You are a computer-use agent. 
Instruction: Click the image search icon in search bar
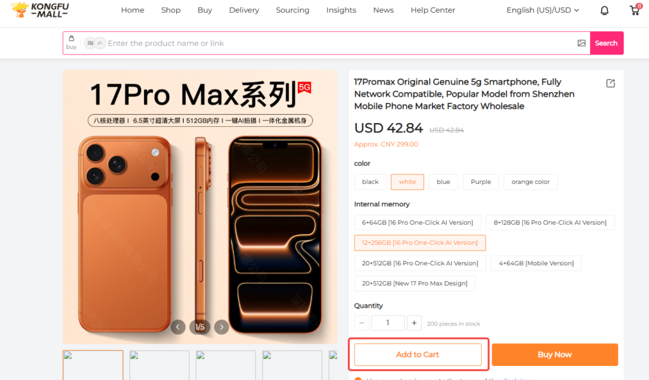pos(582,43)
